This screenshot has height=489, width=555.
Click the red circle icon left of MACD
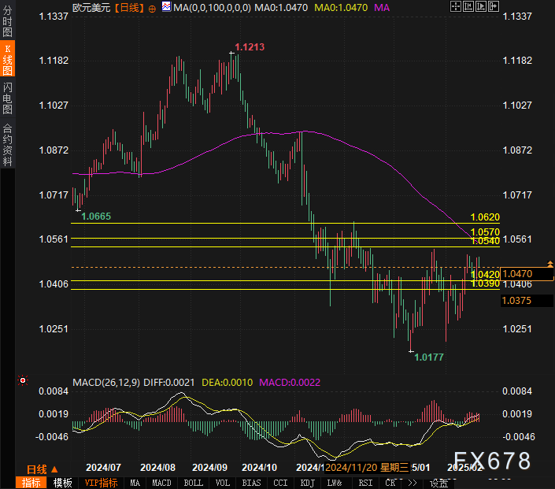pos(23,381)
